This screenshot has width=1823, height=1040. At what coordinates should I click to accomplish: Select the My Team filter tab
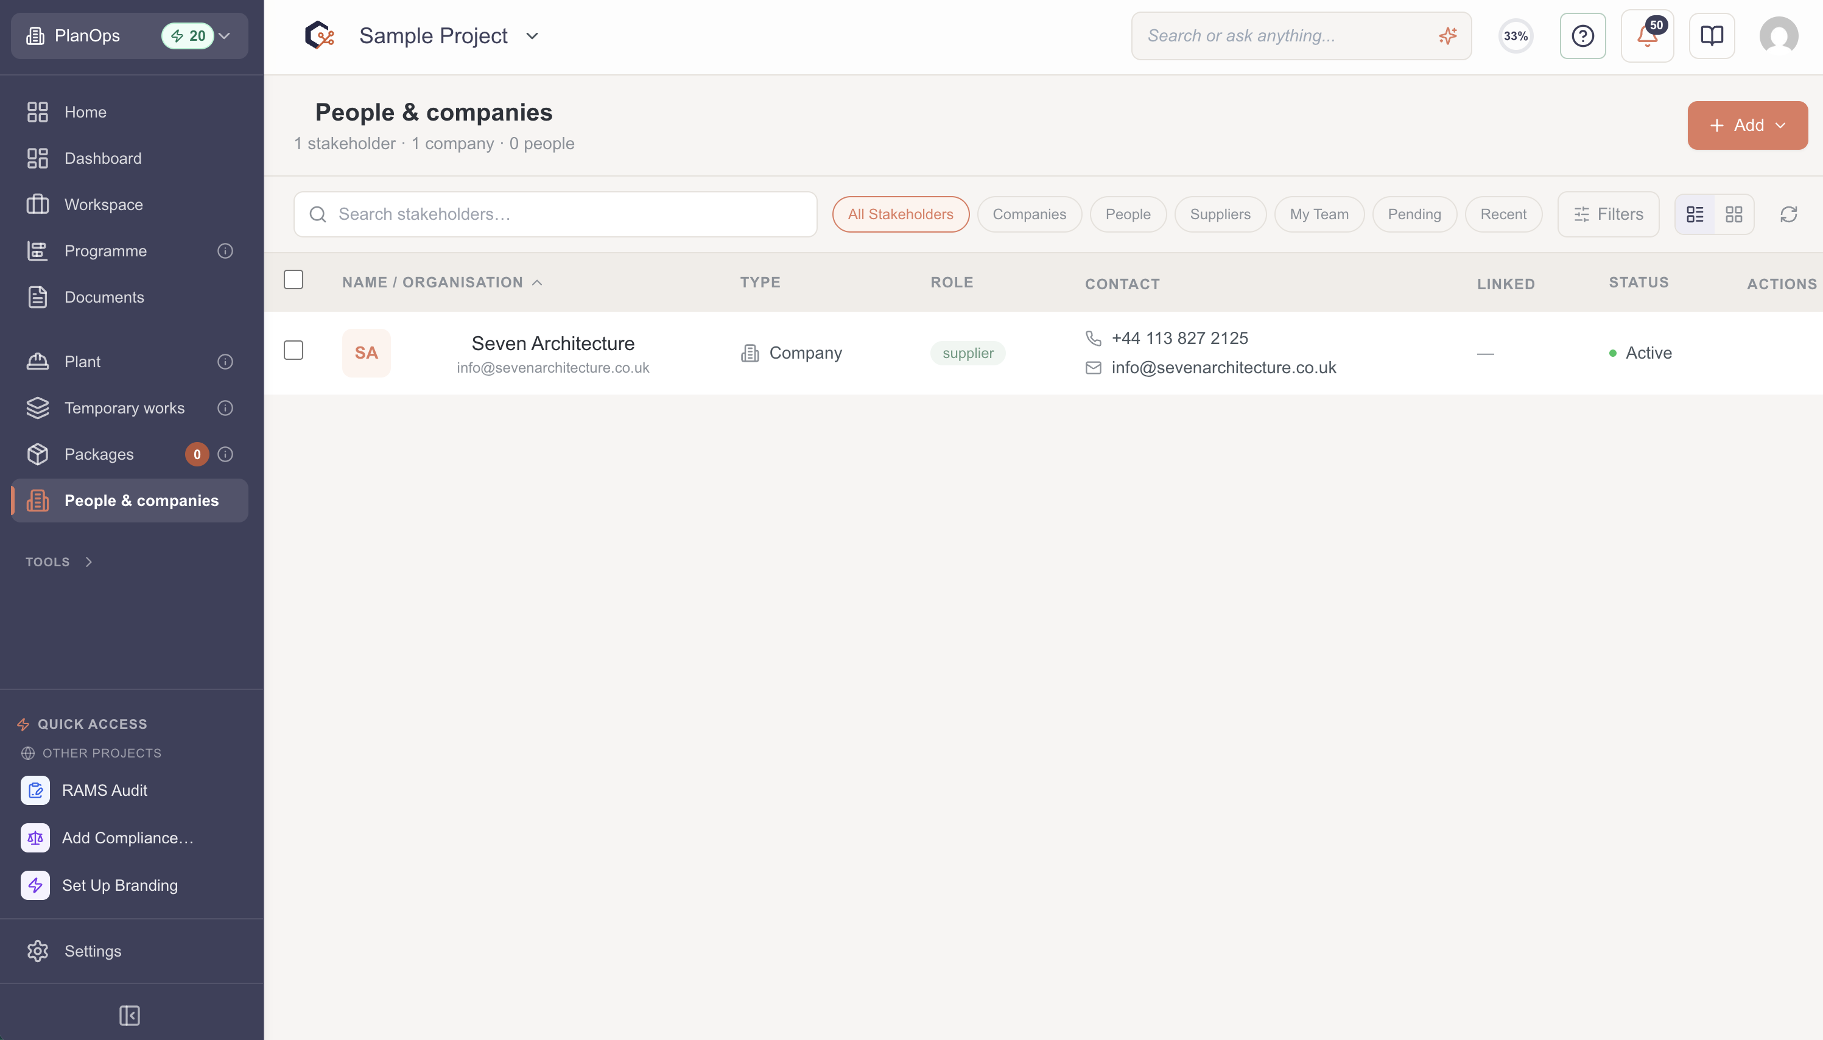click(x=1319, y=214)
